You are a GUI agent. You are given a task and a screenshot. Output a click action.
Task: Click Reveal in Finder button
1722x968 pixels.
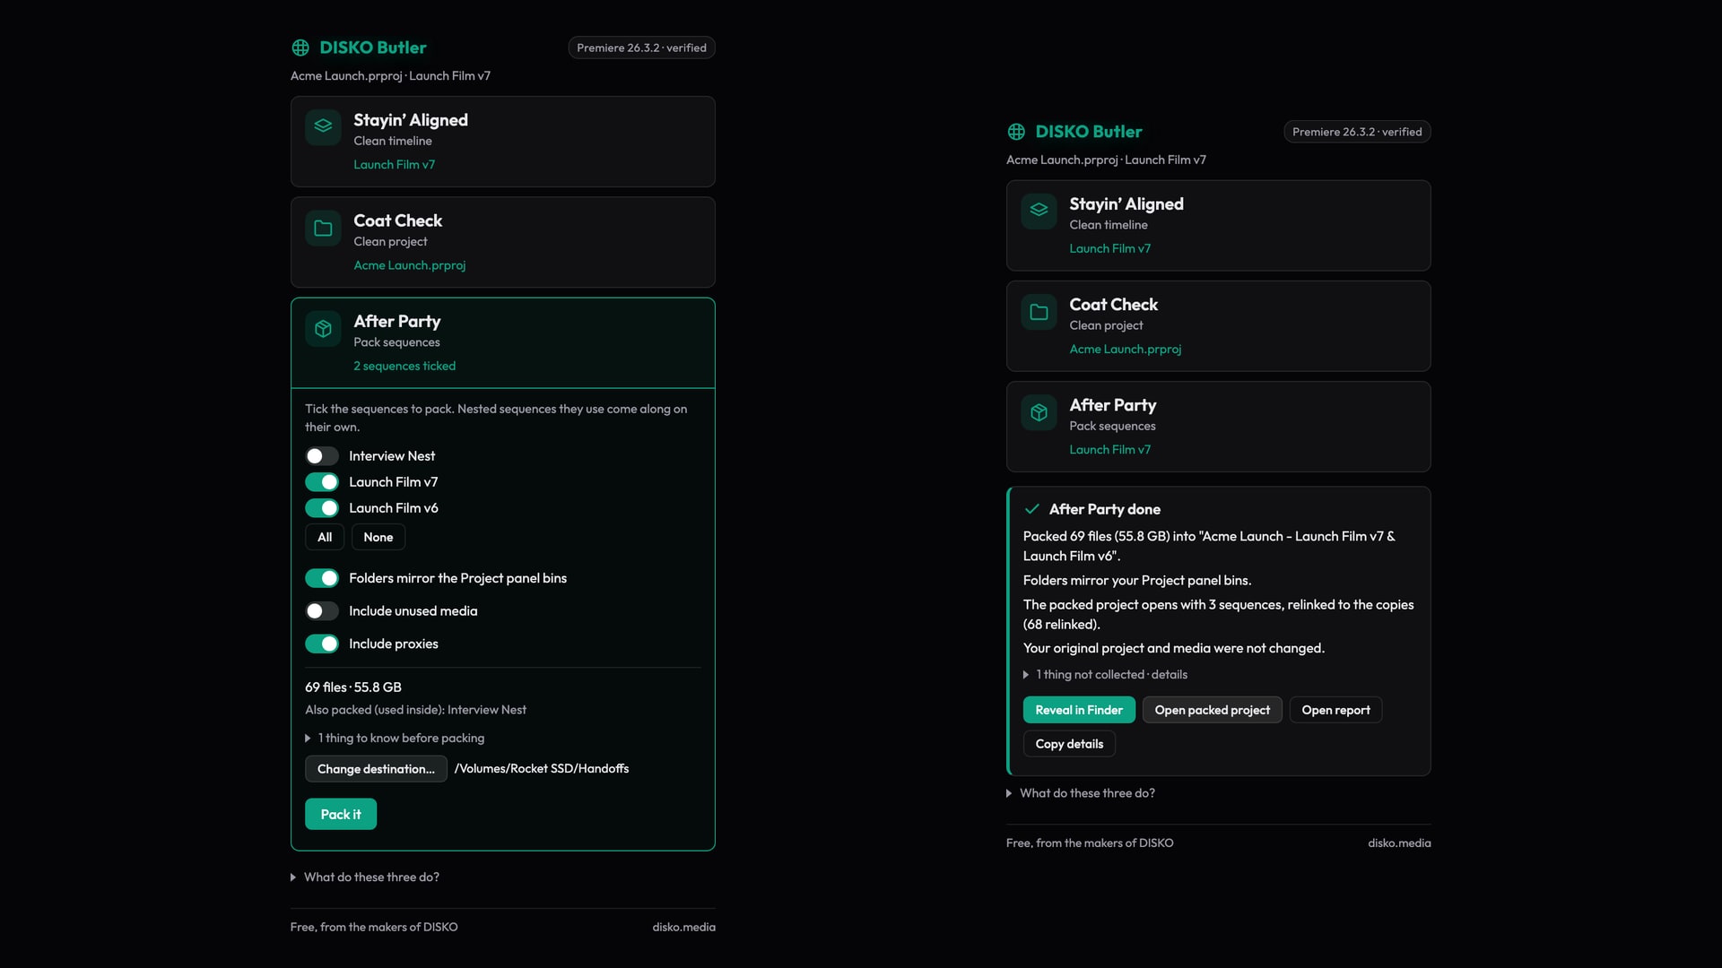pyautogui.click(x=1079, y=710)
